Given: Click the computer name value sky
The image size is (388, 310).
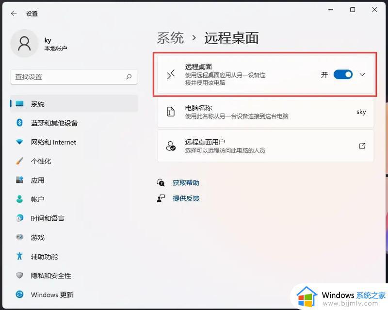Looking at the screenshot, I should pyautogui.click(x=361, y=112).
